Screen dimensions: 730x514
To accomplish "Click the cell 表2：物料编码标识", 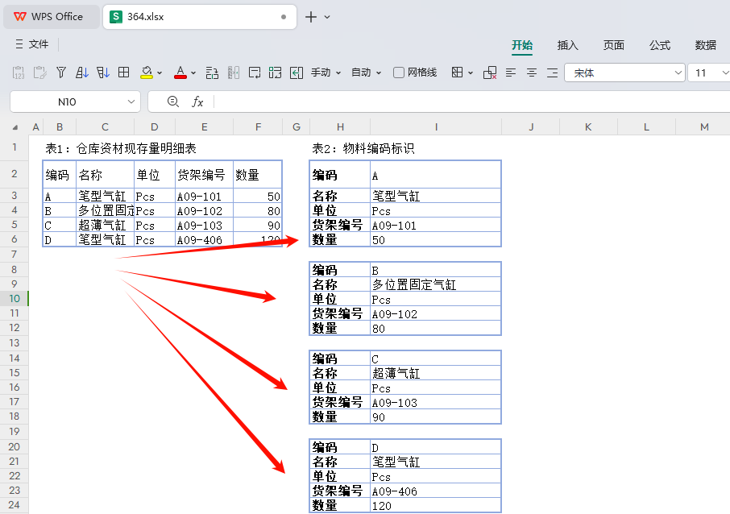I will pos(363,148).
